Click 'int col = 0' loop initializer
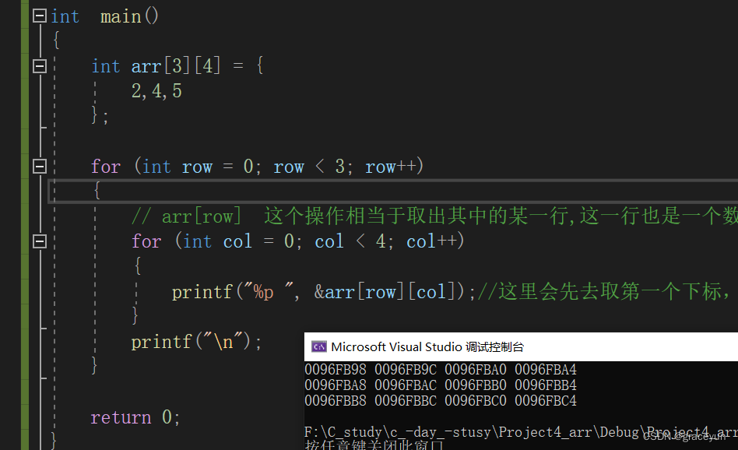 coord(238,241)
